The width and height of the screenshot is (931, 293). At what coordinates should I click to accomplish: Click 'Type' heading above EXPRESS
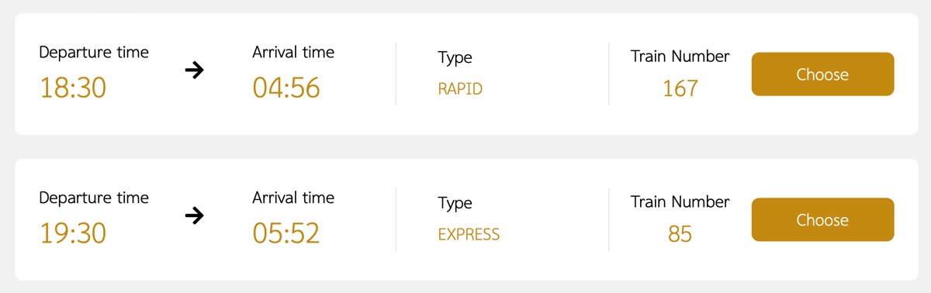click(455, 203)
